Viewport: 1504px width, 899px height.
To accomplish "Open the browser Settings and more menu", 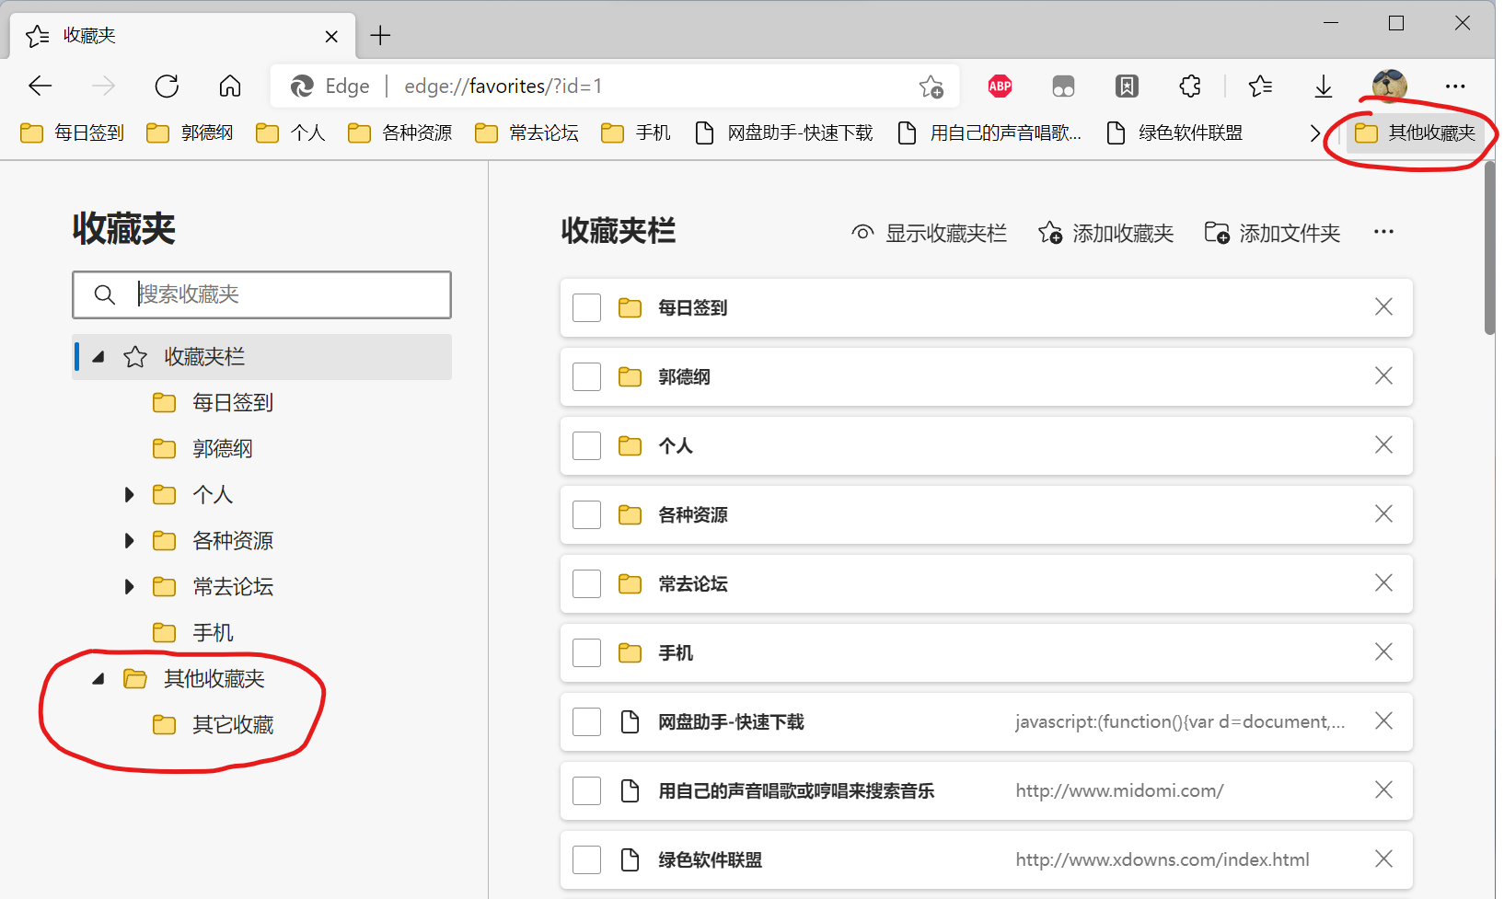I will [1455, 86].
